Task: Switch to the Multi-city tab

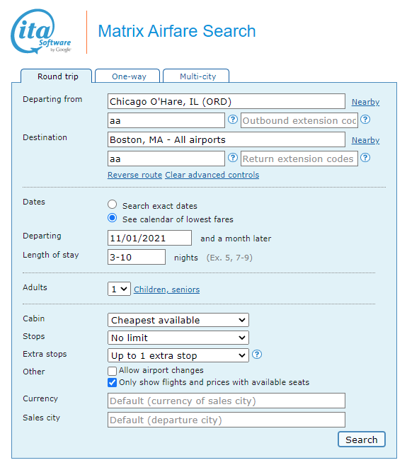Action: click(x=197, y=76)
